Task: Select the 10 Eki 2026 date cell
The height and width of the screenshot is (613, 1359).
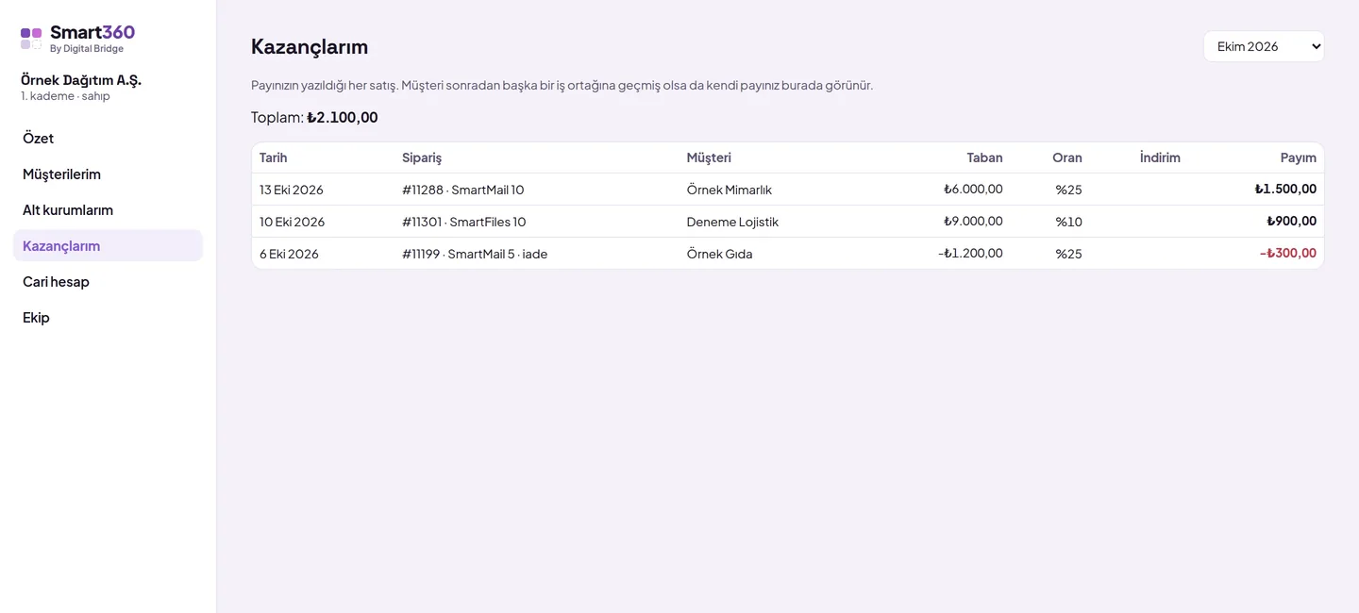Action: coord(293,222)
